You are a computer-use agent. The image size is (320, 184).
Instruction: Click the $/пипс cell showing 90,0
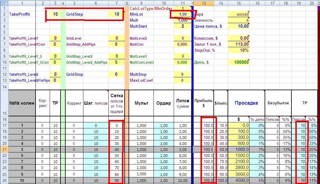(221, 174)
